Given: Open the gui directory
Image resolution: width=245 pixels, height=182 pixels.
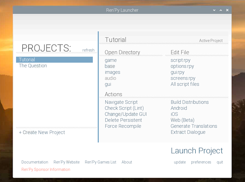Looking at the screenshot, I should (x=108, y=84).
